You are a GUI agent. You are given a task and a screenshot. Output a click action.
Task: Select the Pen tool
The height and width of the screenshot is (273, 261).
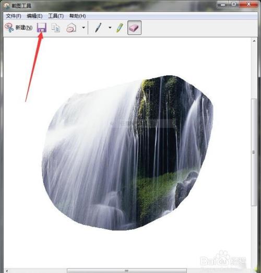tap(98, 28)
